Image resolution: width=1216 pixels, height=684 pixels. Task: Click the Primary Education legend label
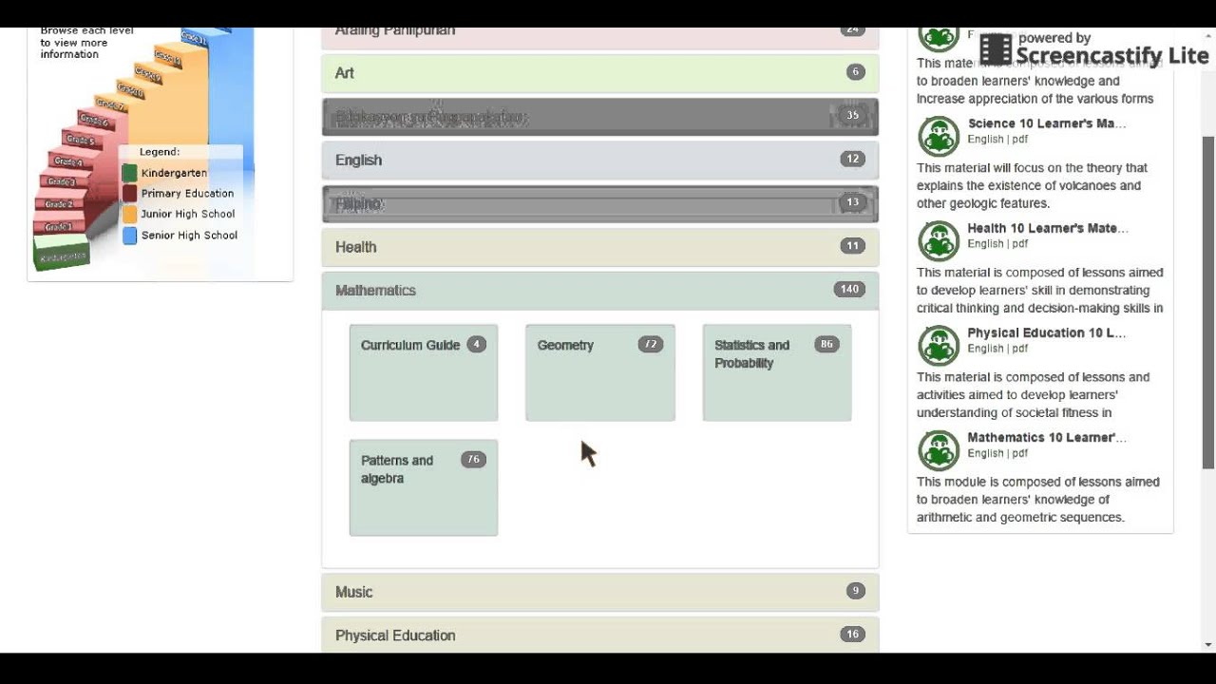[187, 194]
